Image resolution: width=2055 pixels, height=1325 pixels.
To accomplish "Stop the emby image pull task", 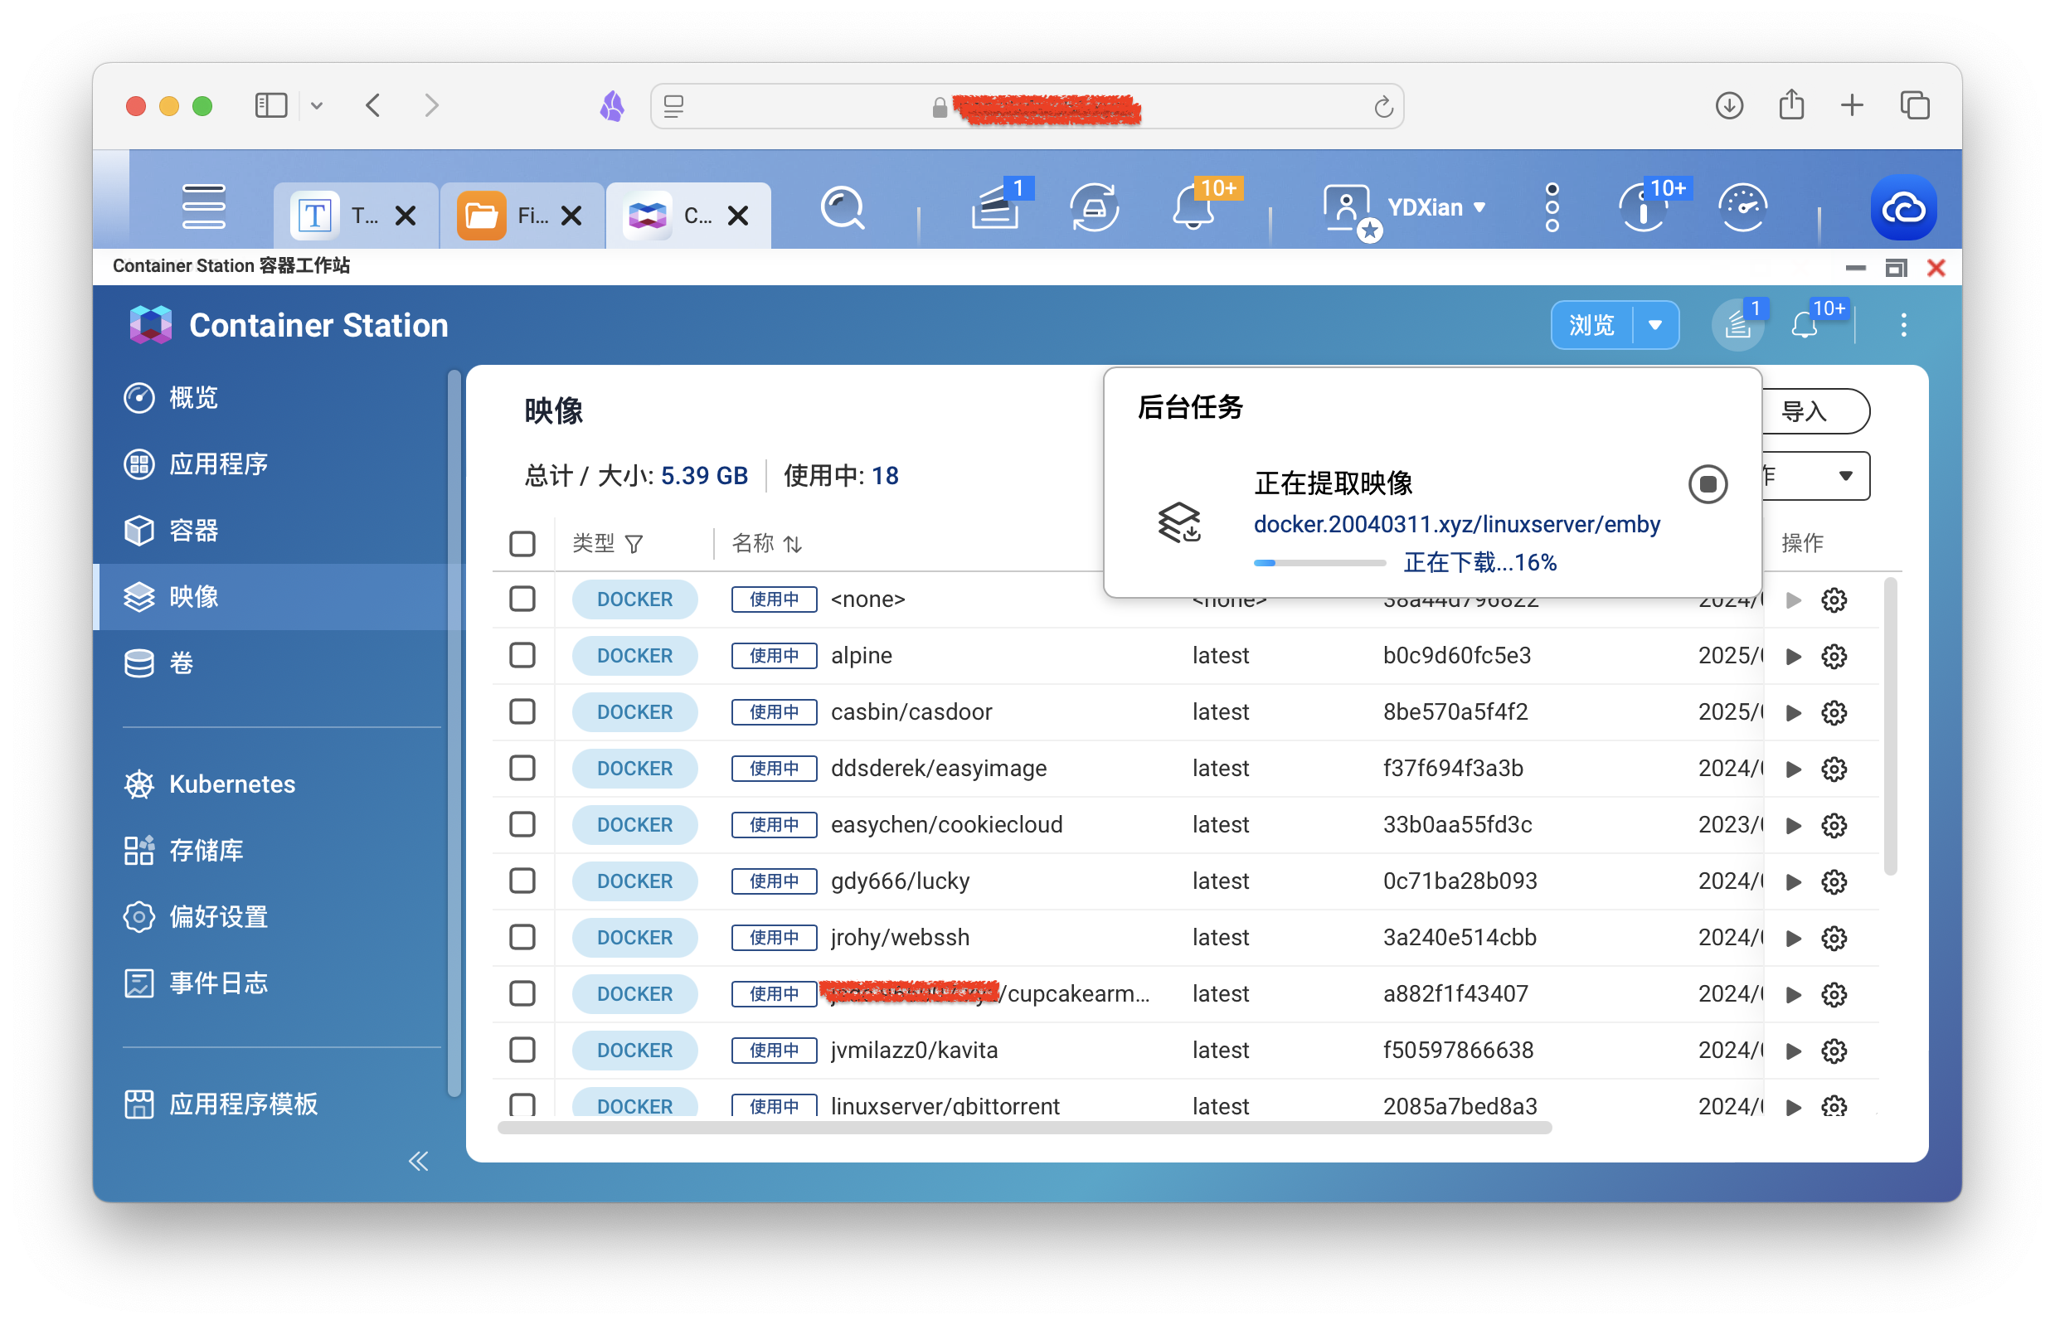I will [x=1708, y=483].
